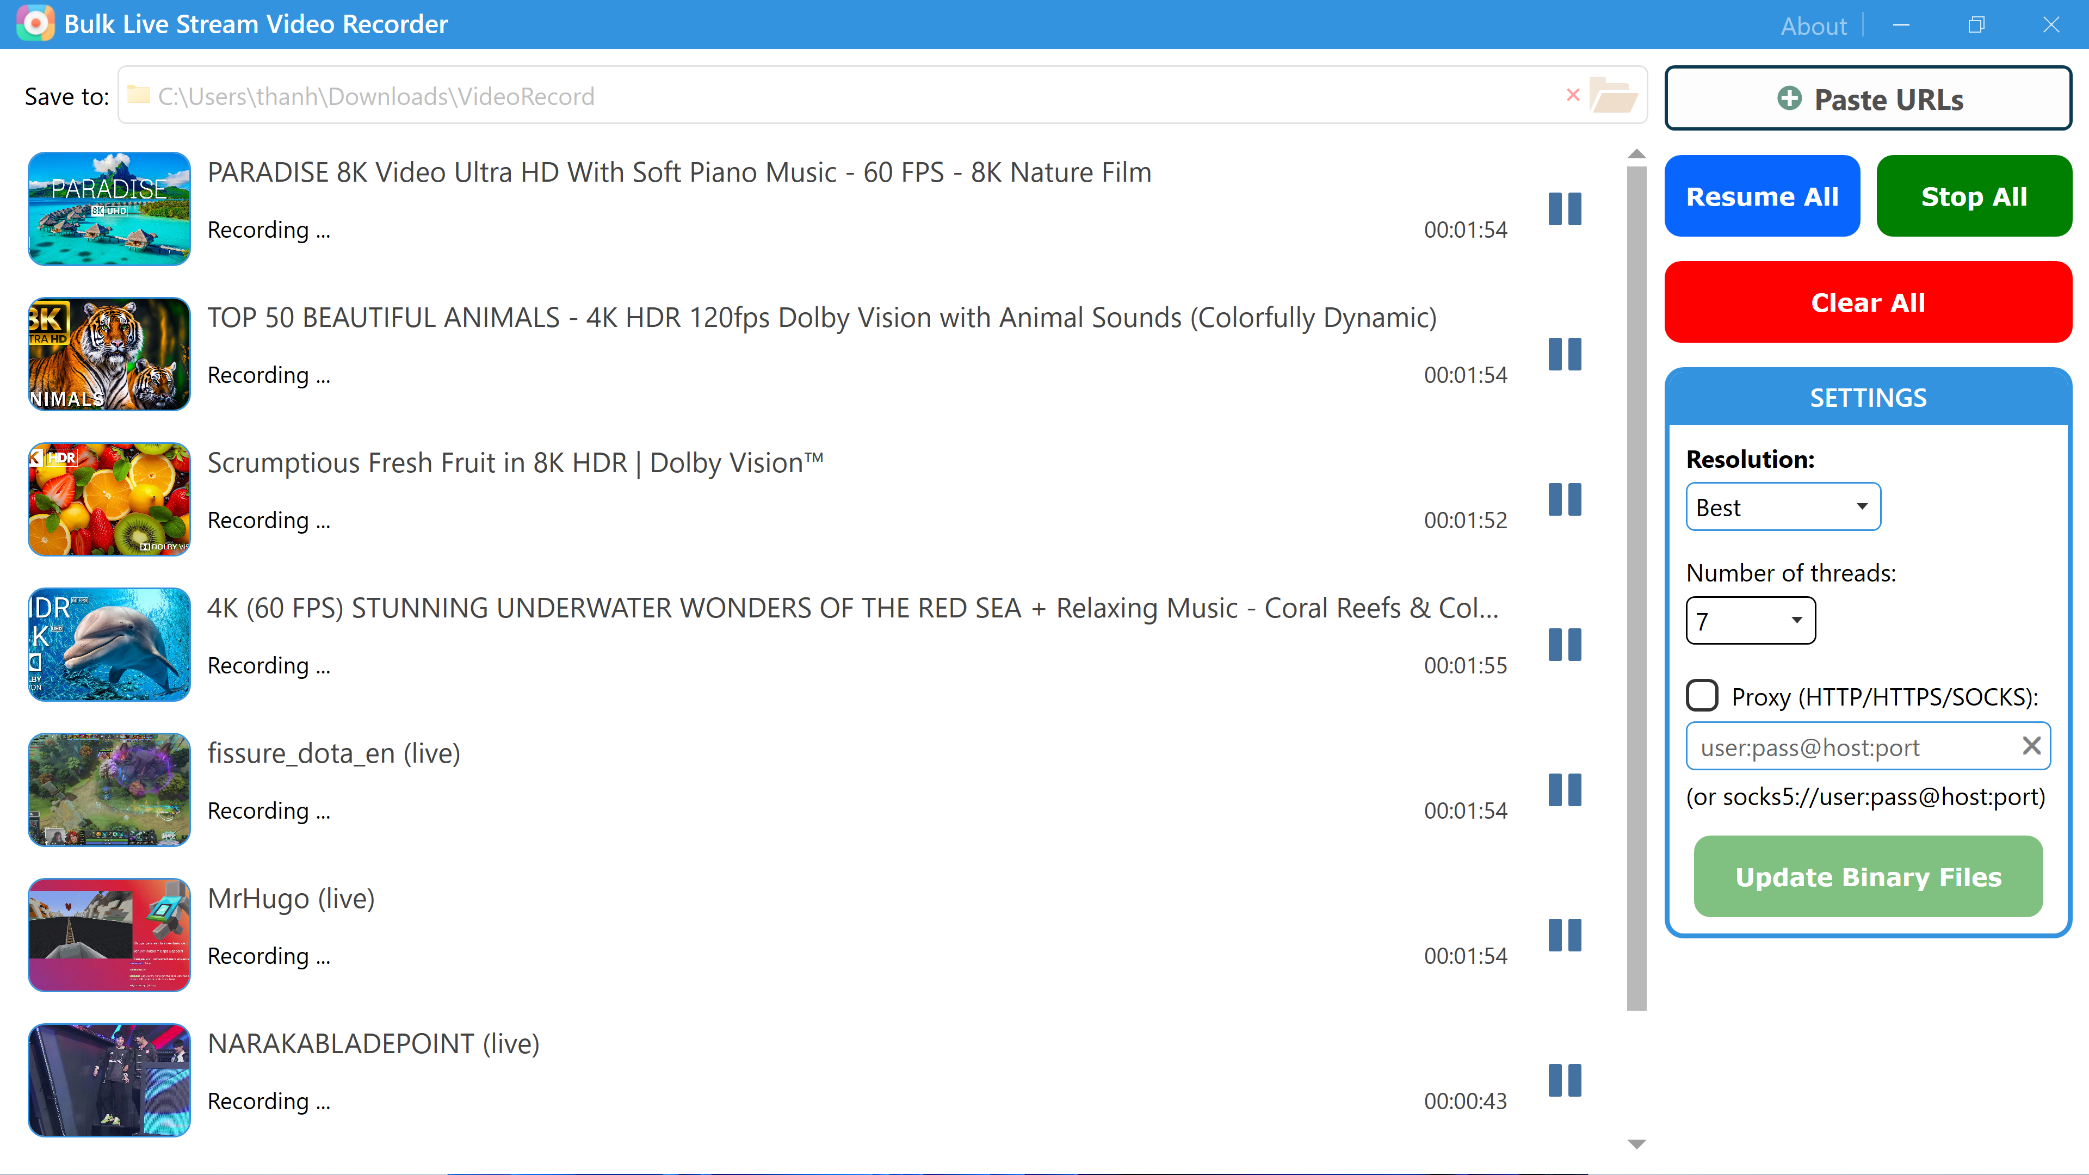The height and width of the screenshot is (1175, 2089).
Task: Pause the NARAKABLADEPOINT live recording
Action: click(x=1565, y=1080)
